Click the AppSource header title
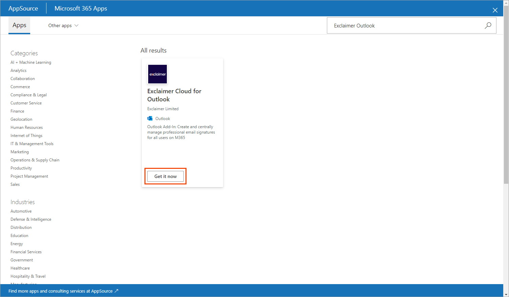509x297 pixels. pyautogui.click(x=23, y=8)
